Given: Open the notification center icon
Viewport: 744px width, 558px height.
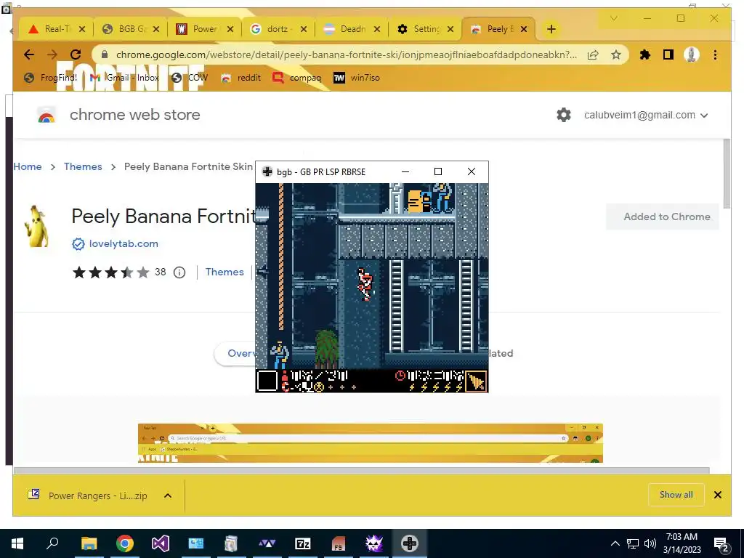Looking at the screenshot, I should coord(721,543).
